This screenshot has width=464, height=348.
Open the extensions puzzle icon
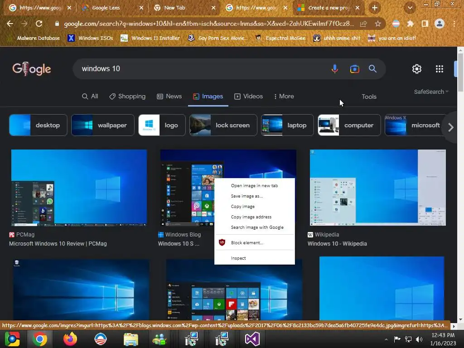410,24
